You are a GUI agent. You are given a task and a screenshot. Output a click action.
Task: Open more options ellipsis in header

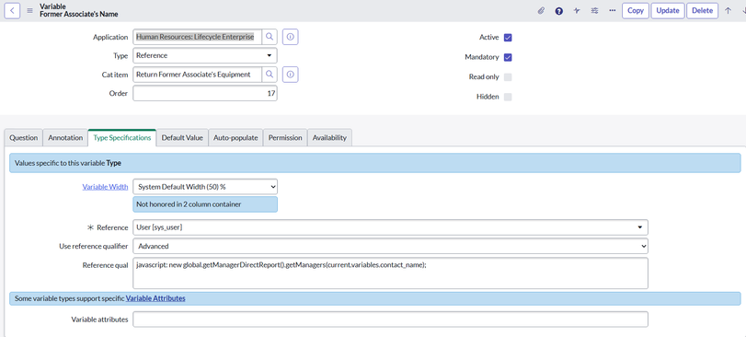[x=613, y=10]
